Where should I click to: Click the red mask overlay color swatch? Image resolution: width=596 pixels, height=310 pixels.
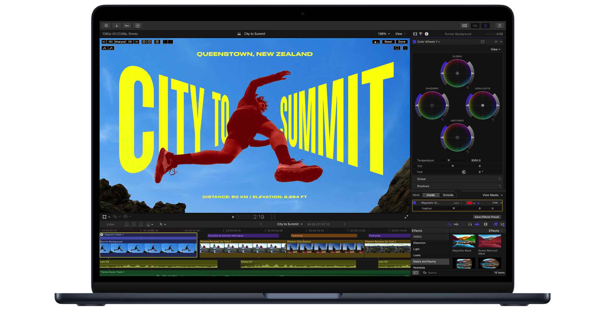pos(469,203)
